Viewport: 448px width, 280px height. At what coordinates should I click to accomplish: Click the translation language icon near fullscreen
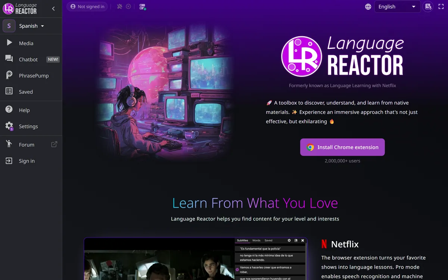click(x=428, y=7)
